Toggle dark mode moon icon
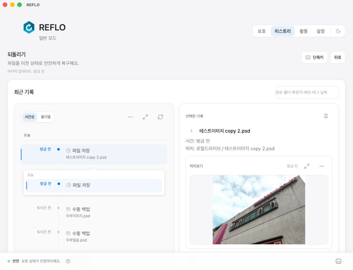 point(338,31)
